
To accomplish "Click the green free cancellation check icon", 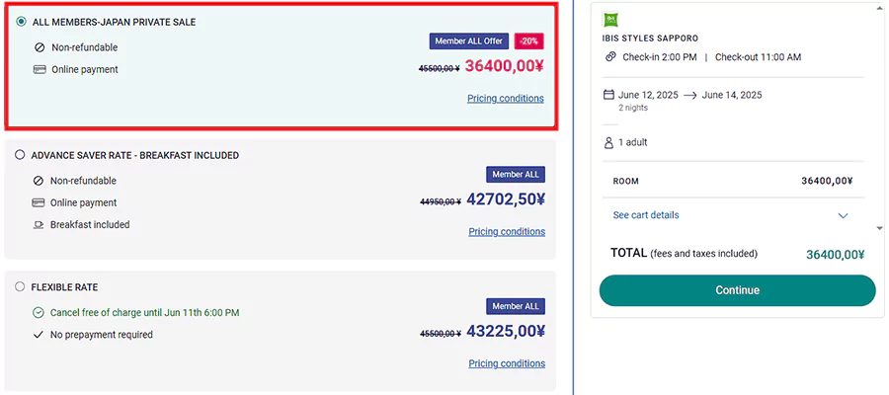I will pyautogui.click(x=39, y=312).
